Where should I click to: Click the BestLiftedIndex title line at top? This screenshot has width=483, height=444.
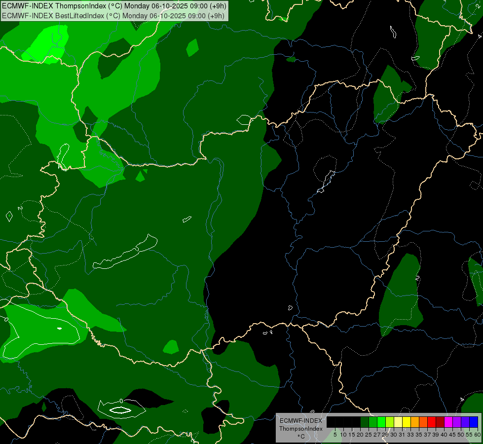pos(113,16)
